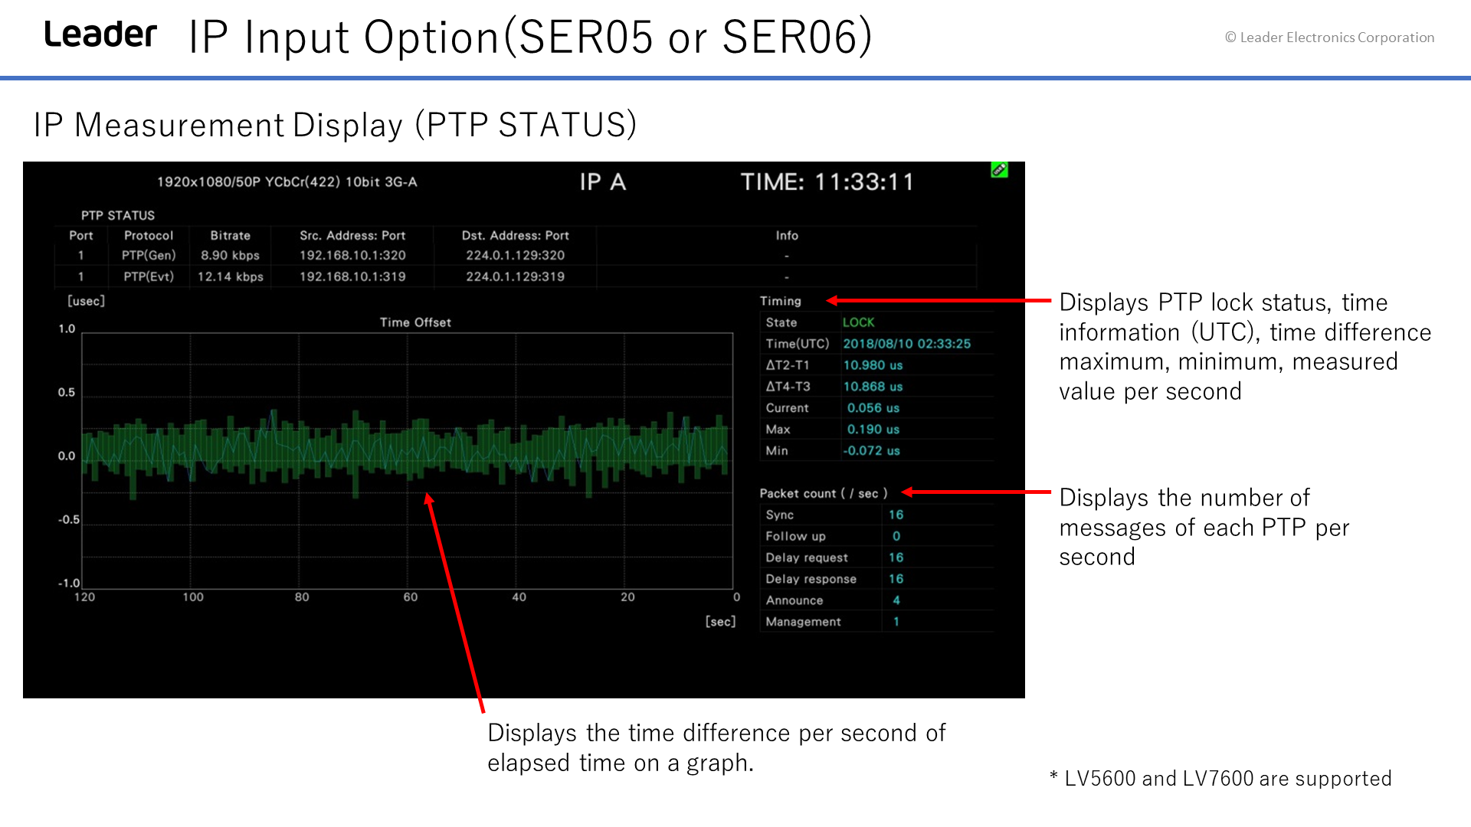Click inside the Time Offset graph
This screenshot has width=1471, height=827.
pos(408,460)
